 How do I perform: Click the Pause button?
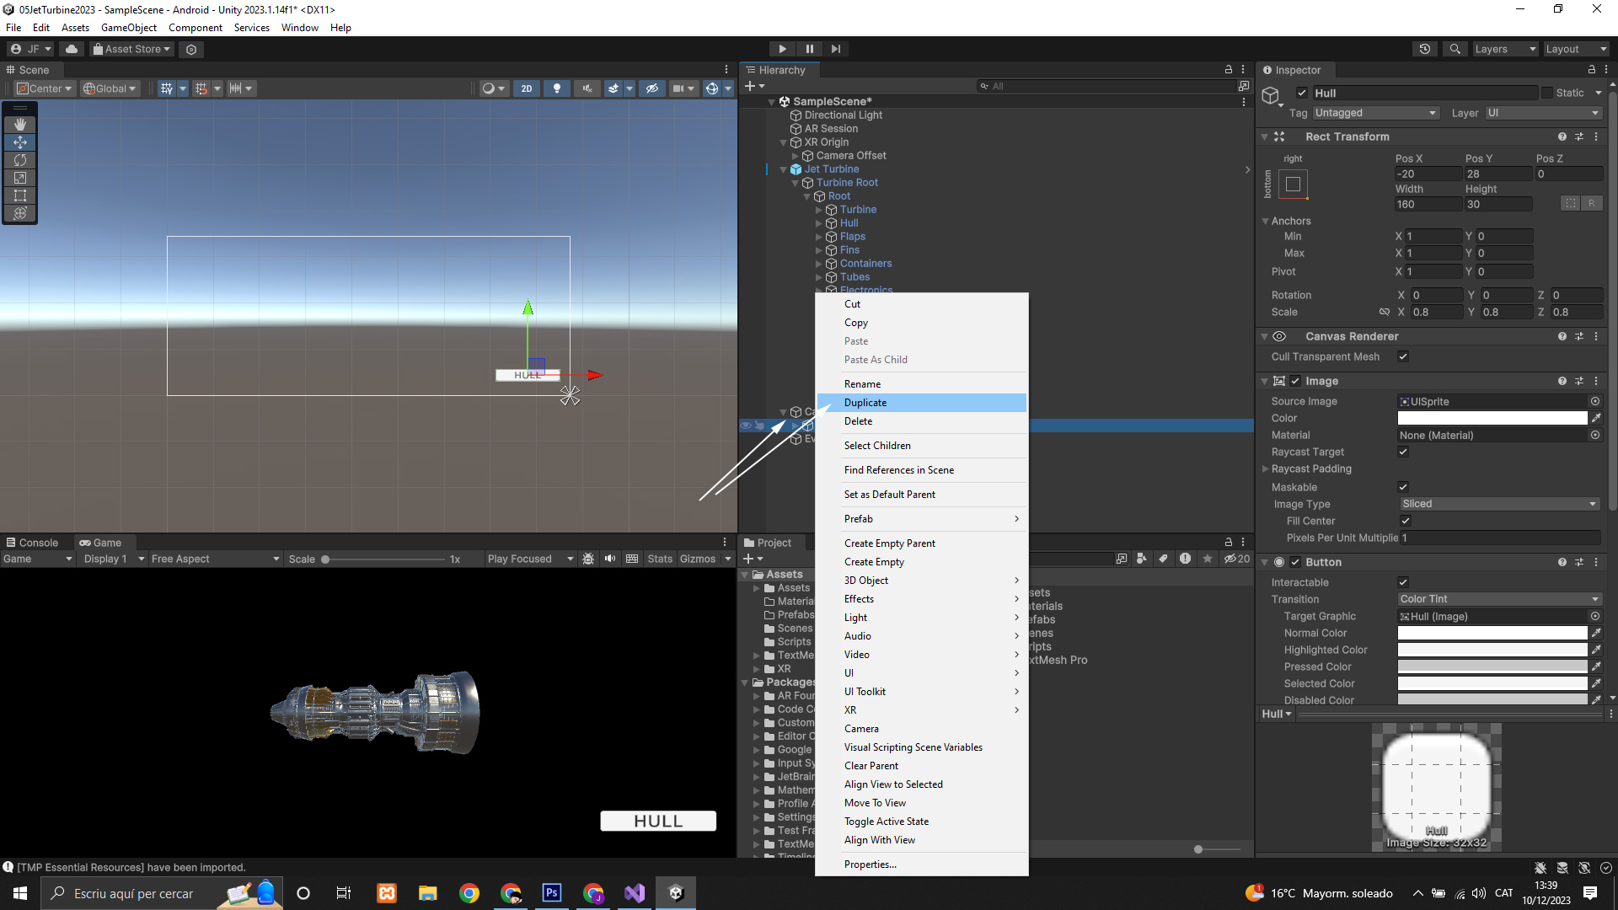tap(809, 49)
